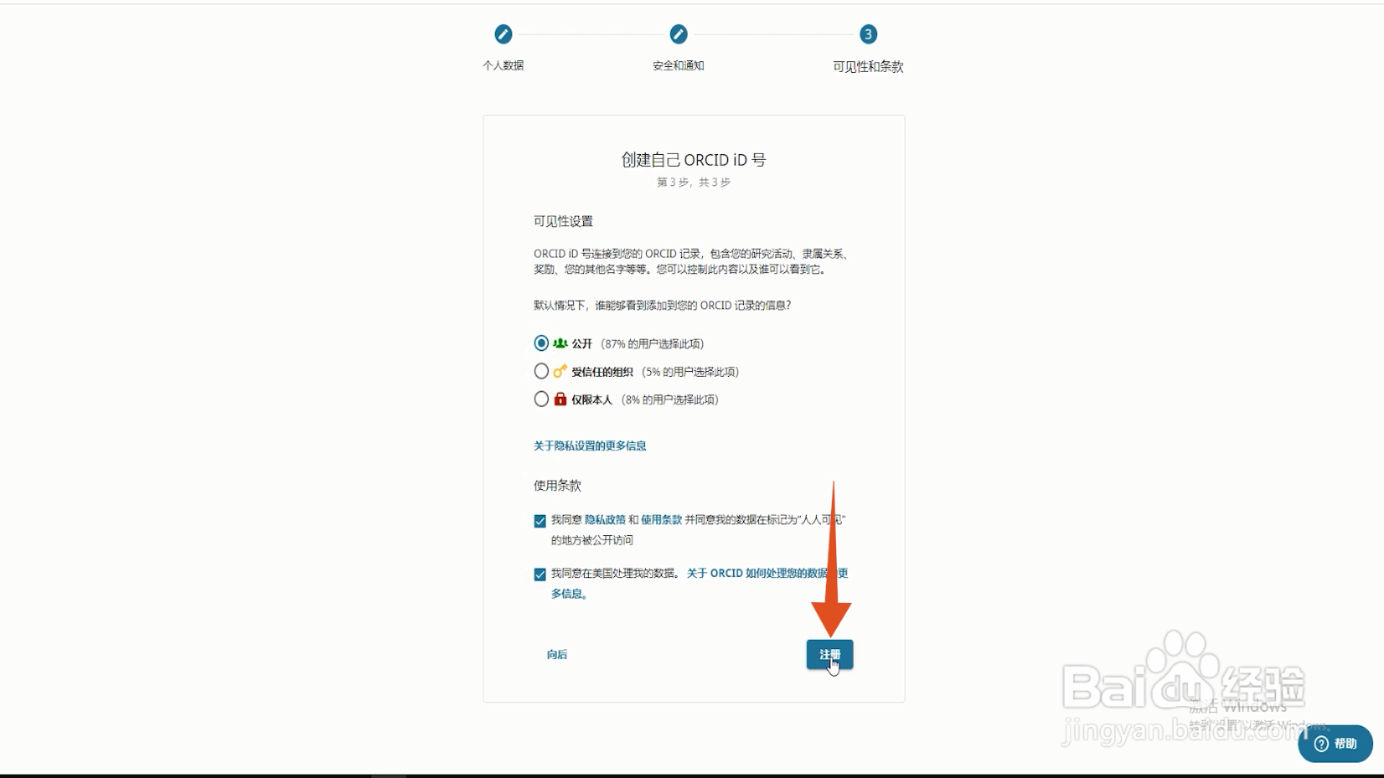Switch to the 个人数据 step
Viewport: 1384px width, 778px height.
point(504,65)
